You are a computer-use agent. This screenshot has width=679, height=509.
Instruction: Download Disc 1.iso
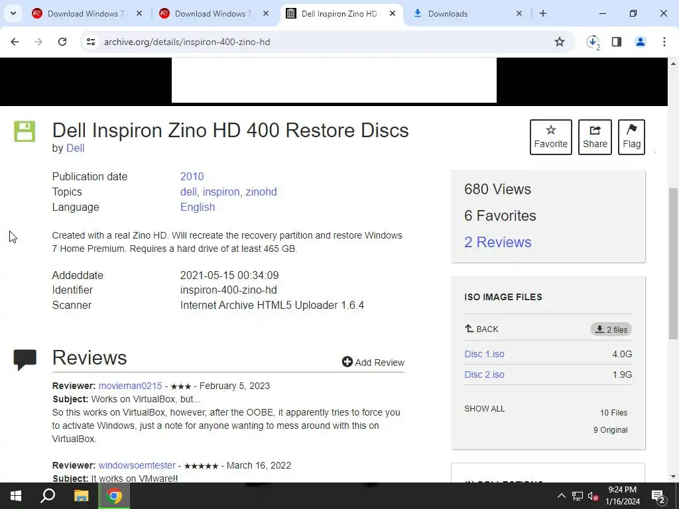pos(484,354)
